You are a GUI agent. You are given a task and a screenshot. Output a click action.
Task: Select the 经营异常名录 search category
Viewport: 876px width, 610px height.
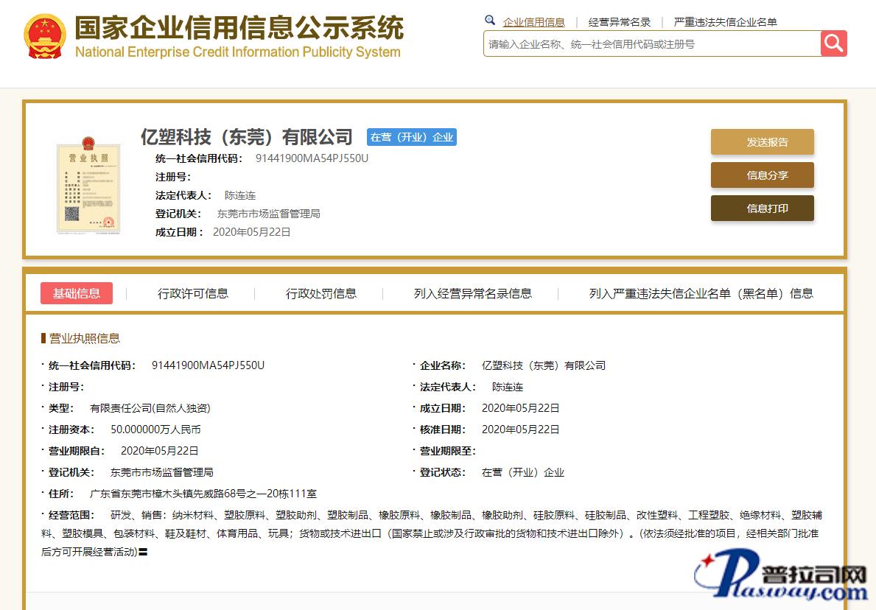[620, 22]
